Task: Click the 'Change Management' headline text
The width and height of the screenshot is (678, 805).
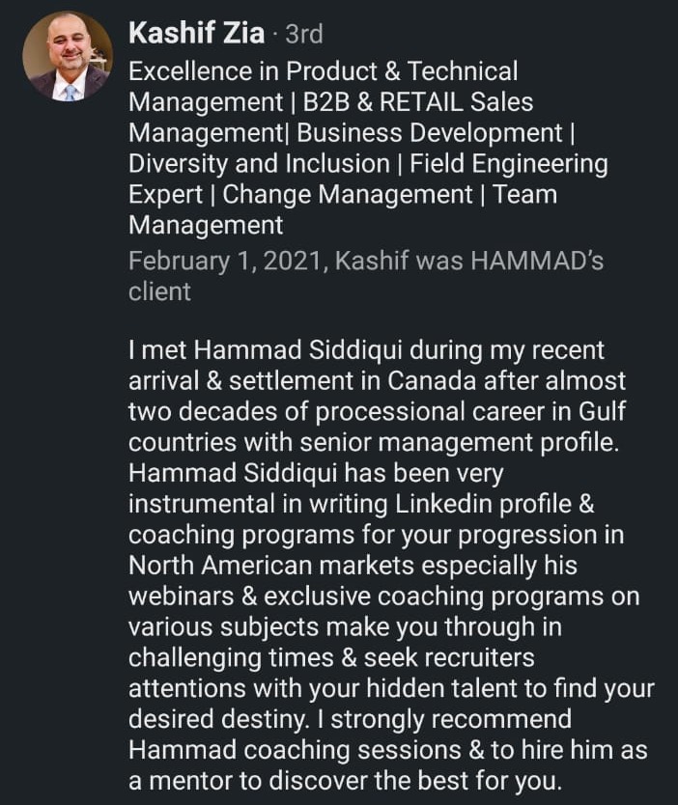Action: click(348, 195)
